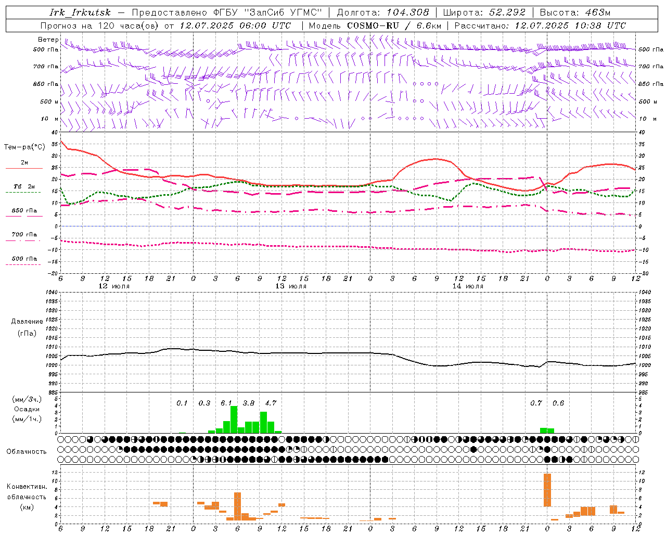The image size is (666, 533).
Task: Click the station title Irk_Irkutsk
Action: [x=80, y=12]
